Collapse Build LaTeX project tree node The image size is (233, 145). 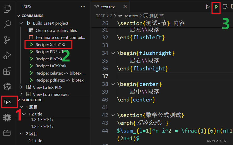point(22,23)
